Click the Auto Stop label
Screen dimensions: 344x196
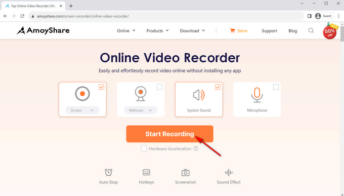click(108, 182)
